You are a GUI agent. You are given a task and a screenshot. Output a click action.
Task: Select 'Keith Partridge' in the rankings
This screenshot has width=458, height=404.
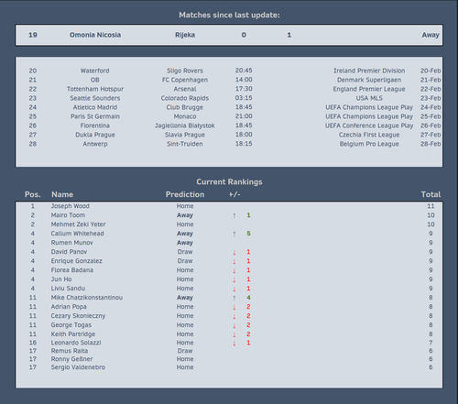[x=73, y=334]
